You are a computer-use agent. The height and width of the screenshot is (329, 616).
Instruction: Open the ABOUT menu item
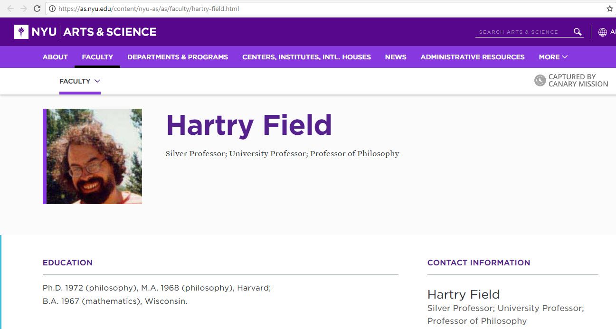click(55, 57)
